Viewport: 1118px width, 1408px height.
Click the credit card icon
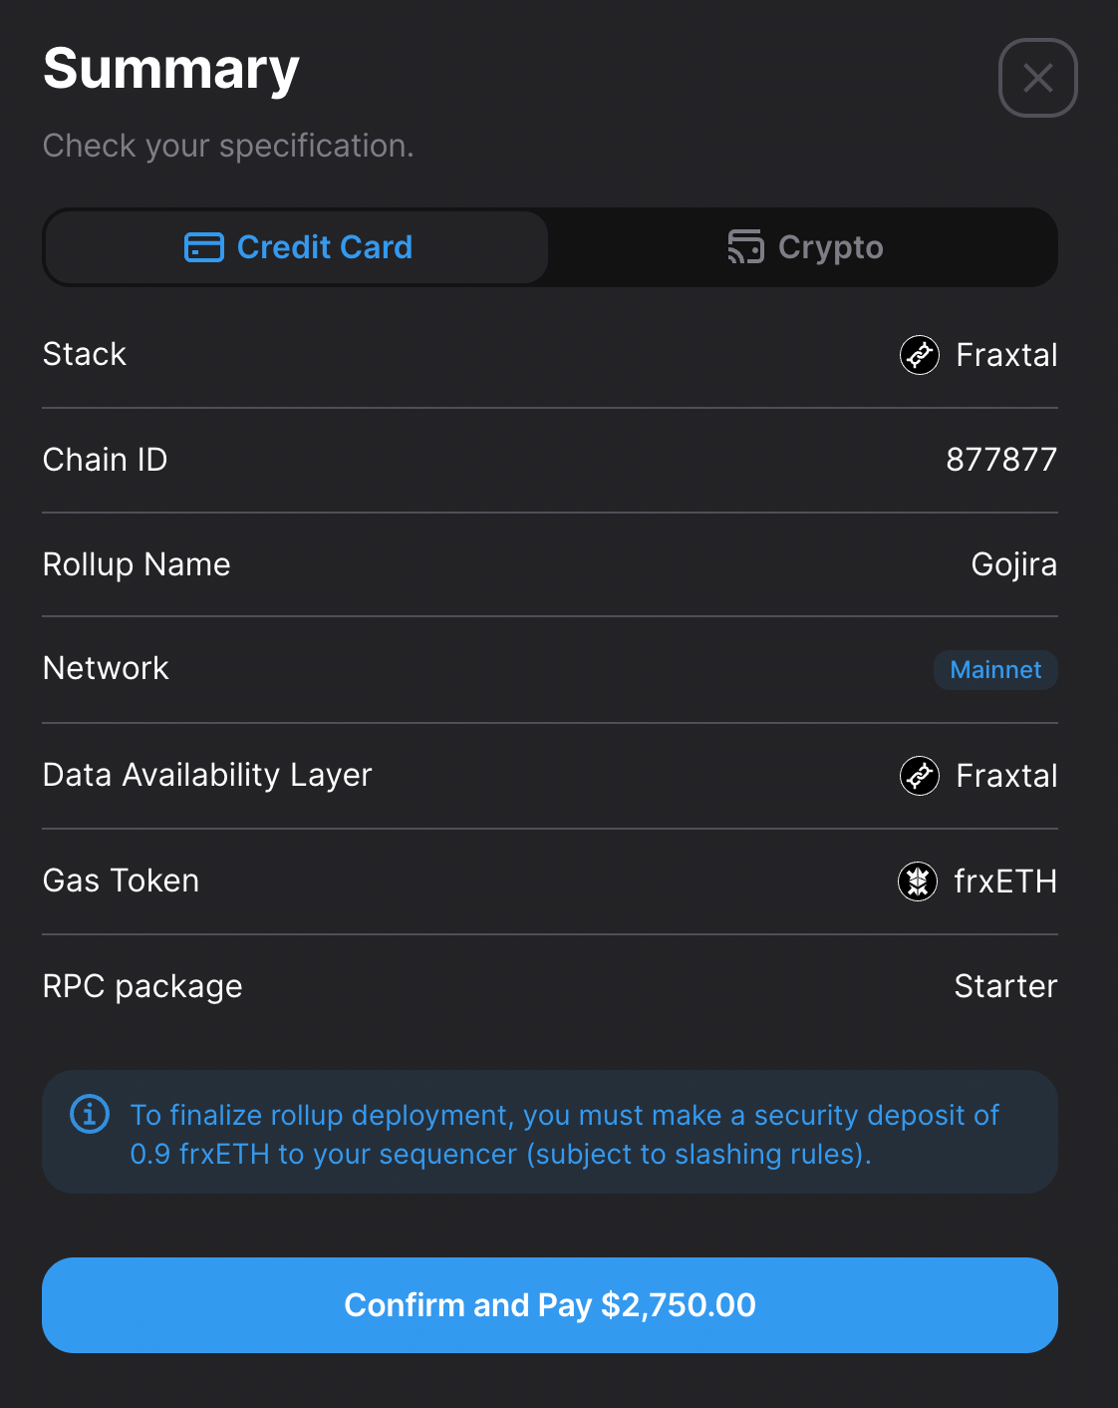(204, 247)
